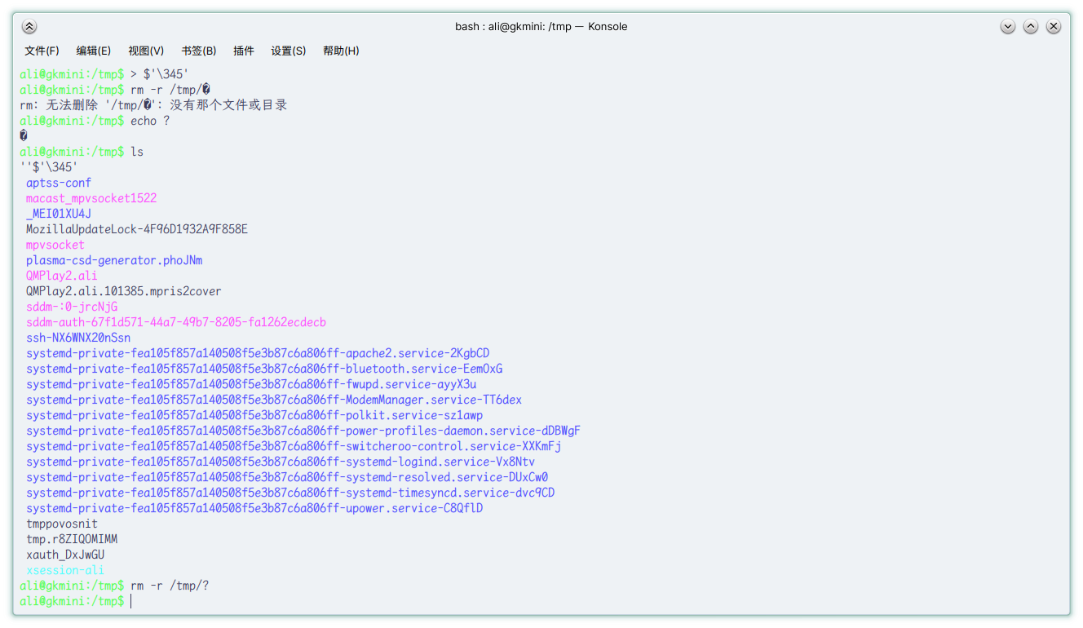Open the 文件(F) menu

click(x=42, y=51)
